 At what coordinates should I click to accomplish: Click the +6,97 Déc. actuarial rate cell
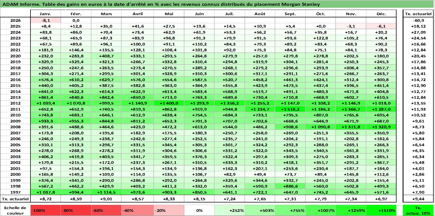click(x=381, y=199)
